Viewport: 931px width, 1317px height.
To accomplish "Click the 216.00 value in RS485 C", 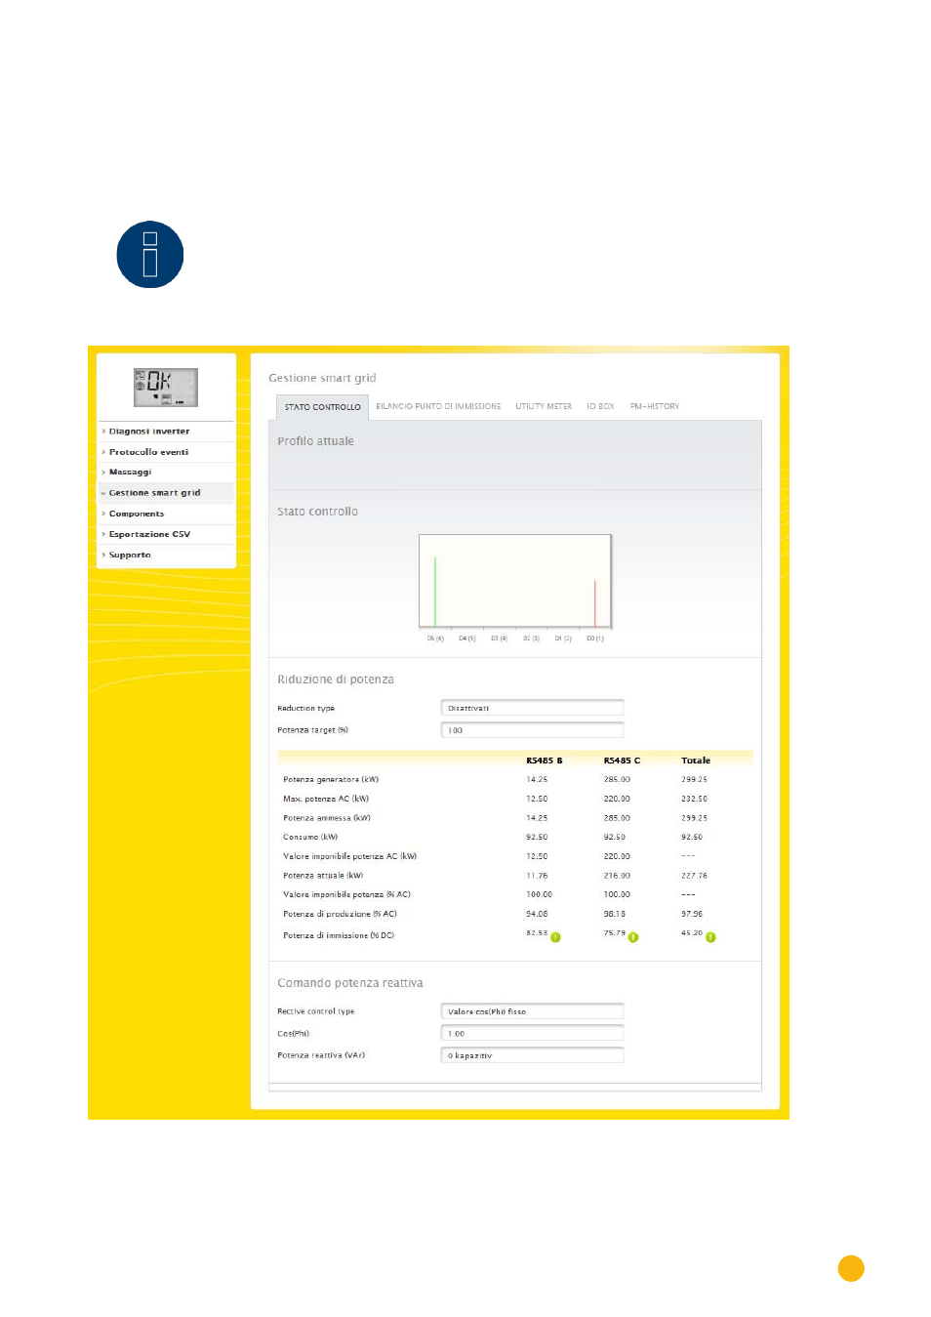I will click(x=617, y=876).
